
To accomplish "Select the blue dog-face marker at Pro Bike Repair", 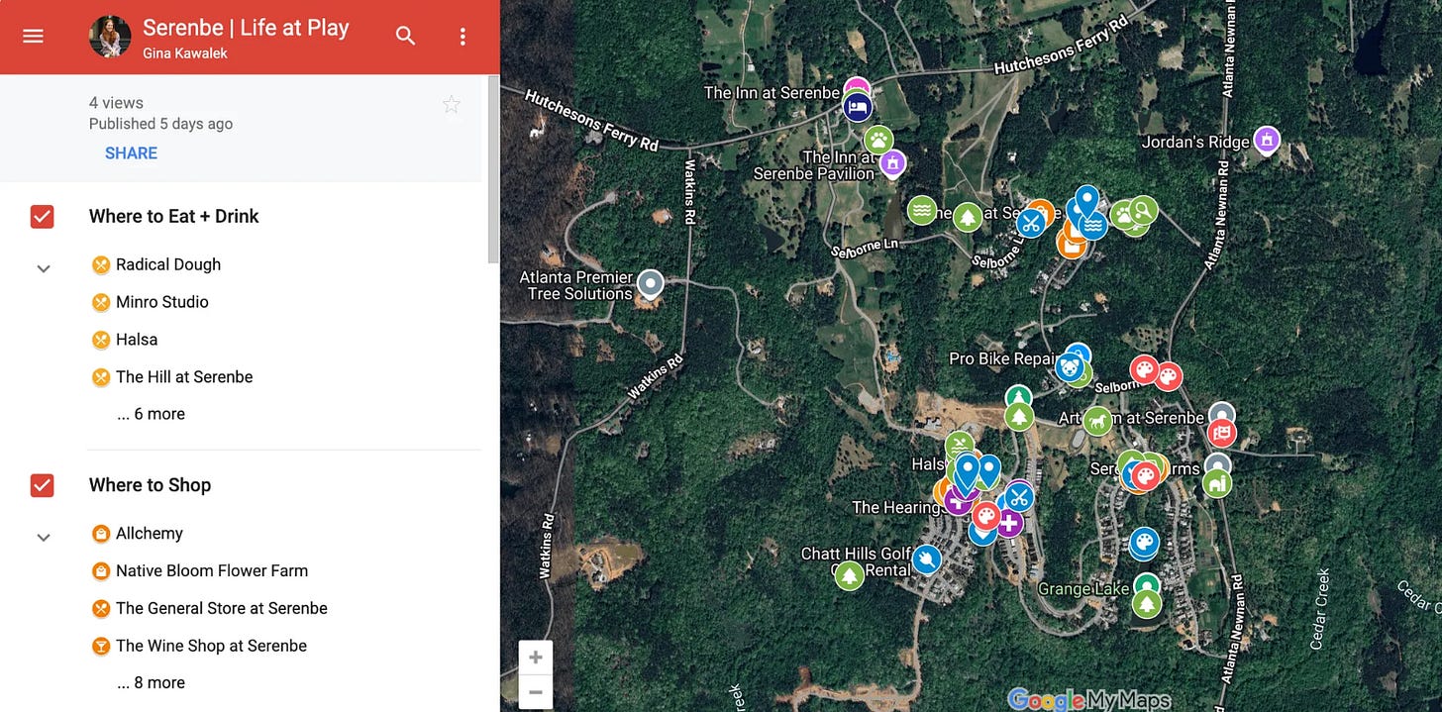I will [x=1069, y=367].
